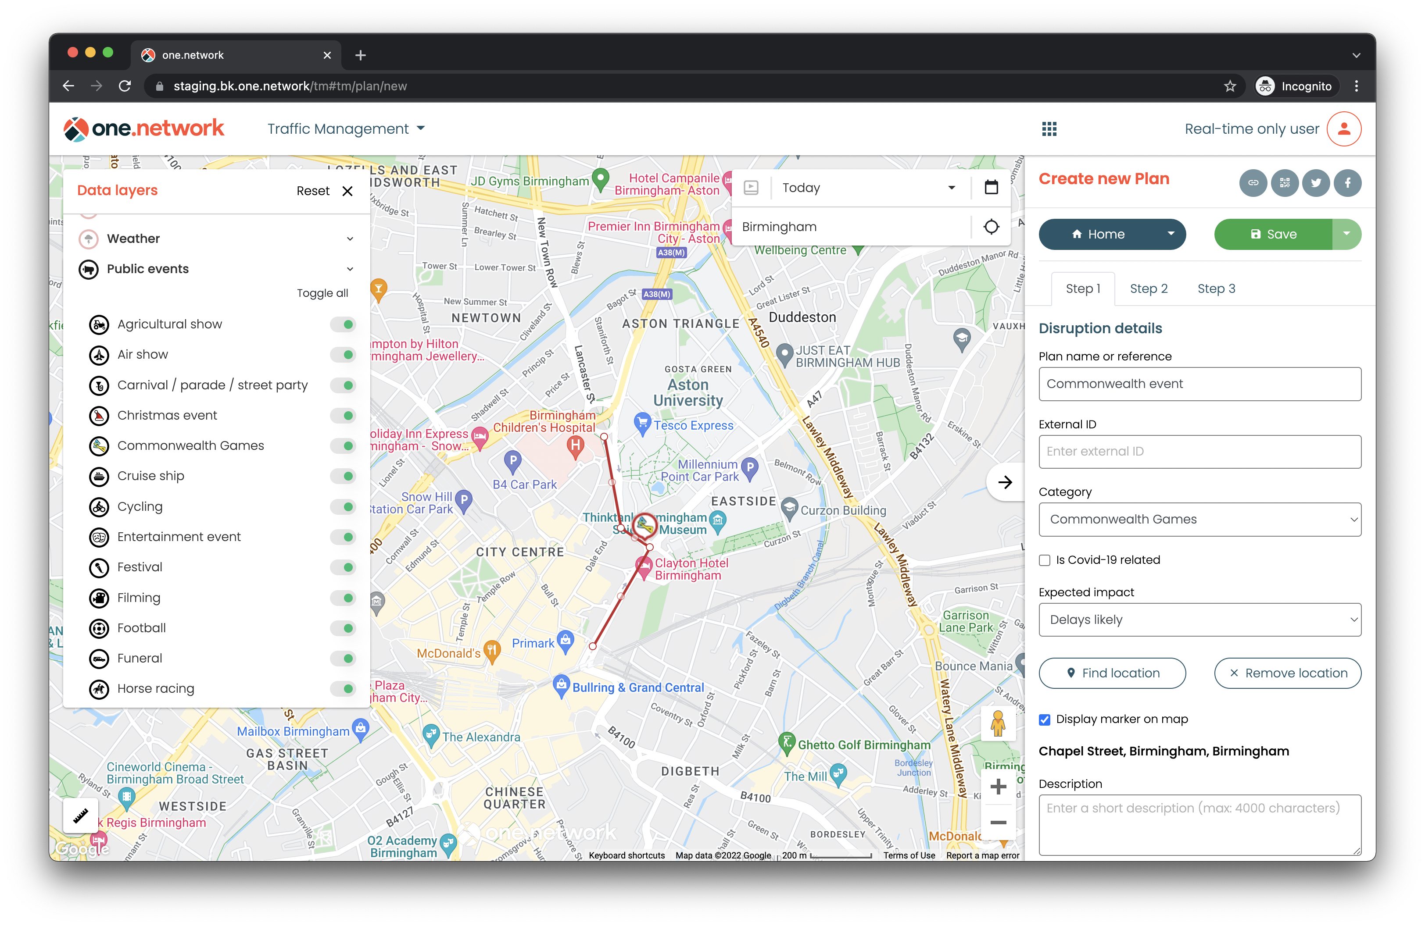Click the locate-me crosshair icon
Viewport: 1425px width, 926px height.
point(991,227)
